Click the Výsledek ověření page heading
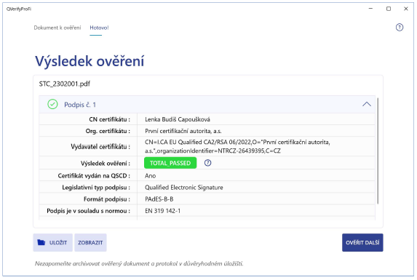This screenshot has height=280, width=417. pos(90,61)
